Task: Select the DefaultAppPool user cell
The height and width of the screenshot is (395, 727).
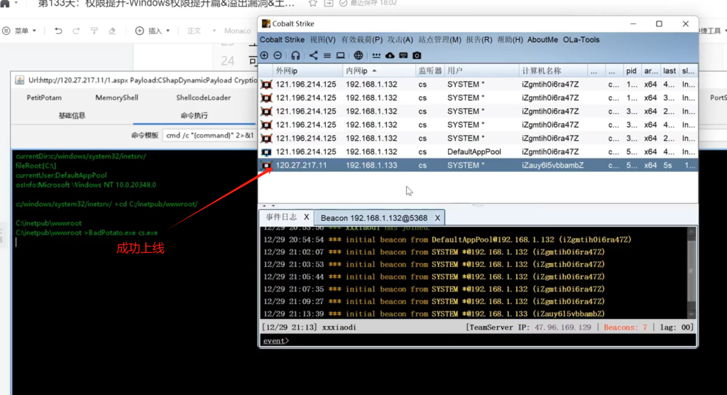Action: point(474,152)
